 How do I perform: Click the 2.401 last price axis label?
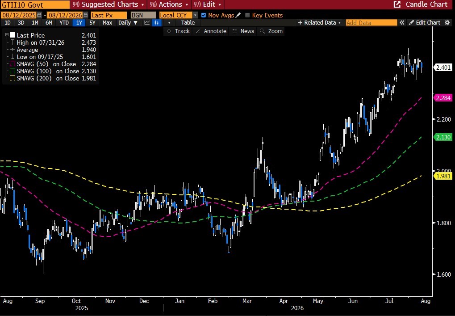click(x=443, y=67)
